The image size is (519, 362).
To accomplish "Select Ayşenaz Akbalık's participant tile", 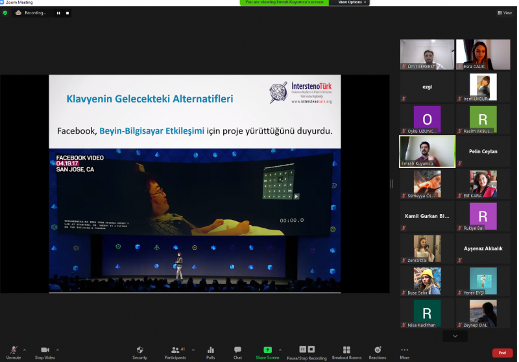I will coord(483,248).
